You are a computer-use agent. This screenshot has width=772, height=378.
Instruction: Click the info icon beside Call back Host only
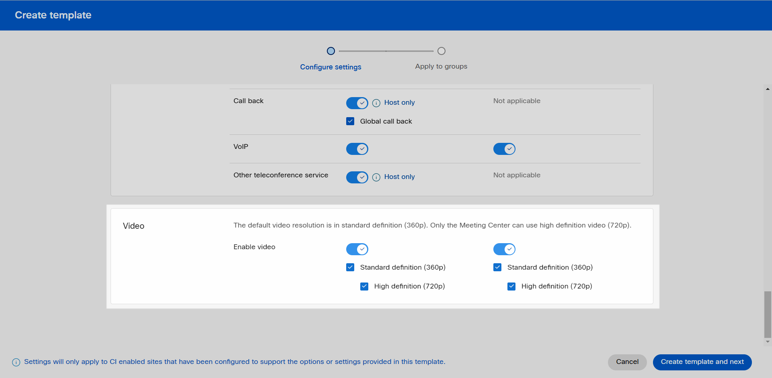tap(376, 103)
